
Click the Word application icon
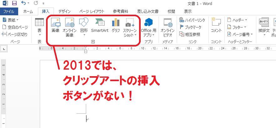pos(5,3)
